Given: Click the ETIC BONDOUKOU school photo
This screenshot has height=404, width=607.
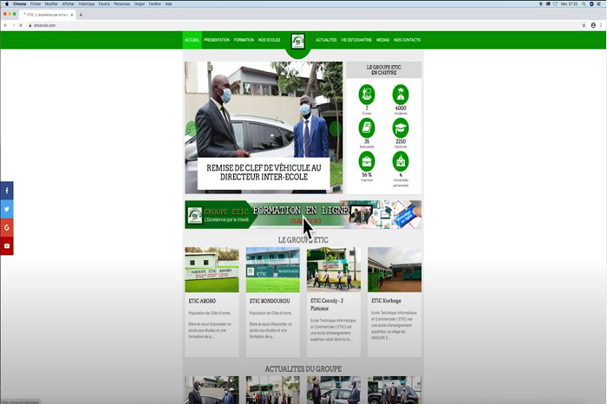Looking at the screenshot, I should (272, 270).
